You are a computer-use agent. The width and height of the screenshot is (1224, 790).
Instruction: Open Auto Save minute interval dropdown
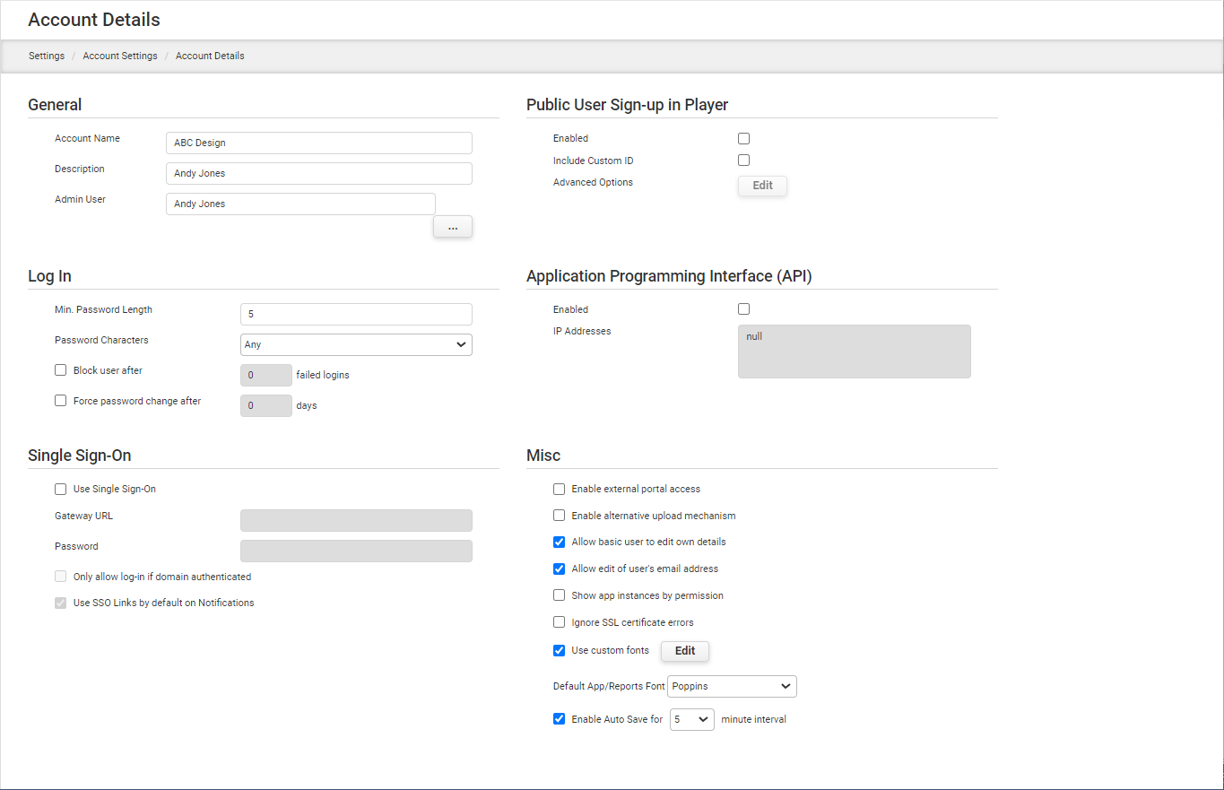(691, 719)
